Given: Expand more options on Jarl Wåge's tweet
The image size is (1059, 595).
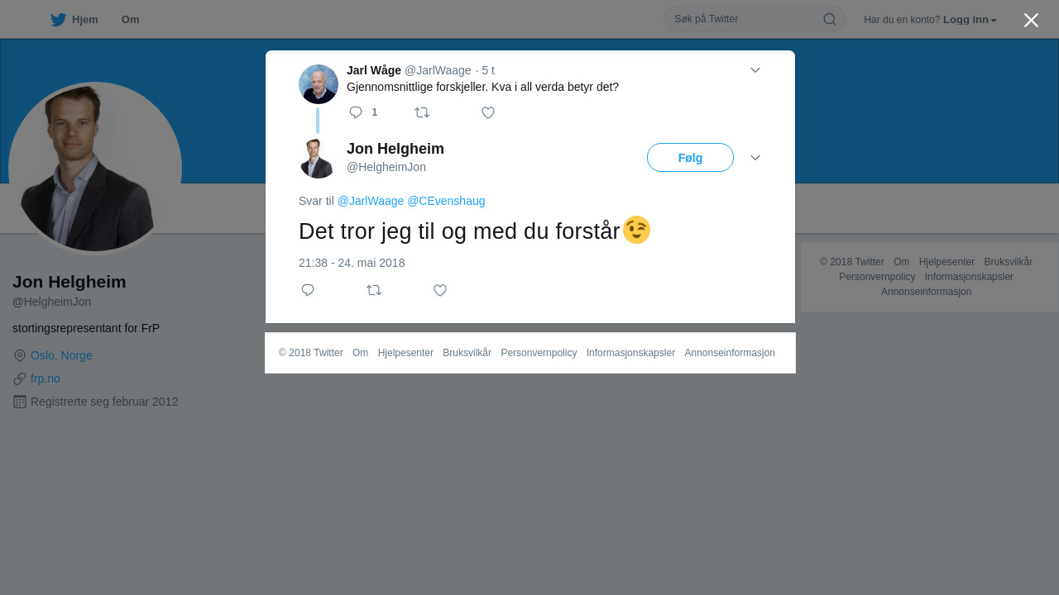Looking at the screenshot, I should (755, 70).
